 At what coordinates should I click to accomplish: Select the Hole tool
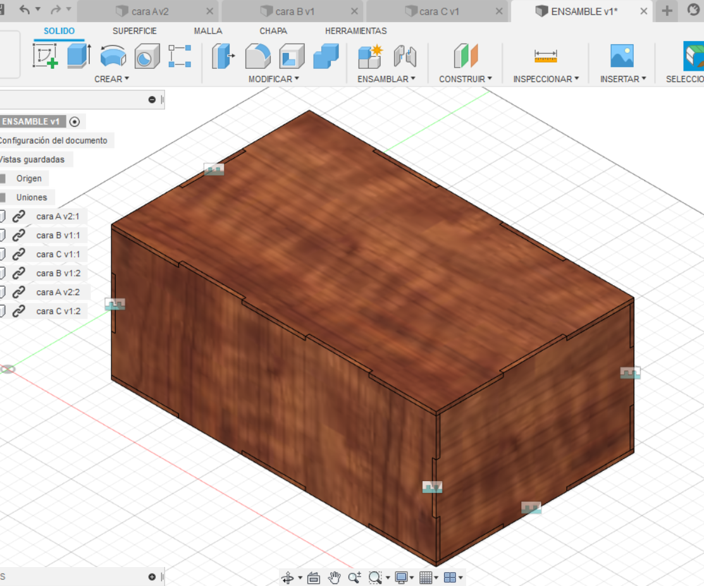147,56
